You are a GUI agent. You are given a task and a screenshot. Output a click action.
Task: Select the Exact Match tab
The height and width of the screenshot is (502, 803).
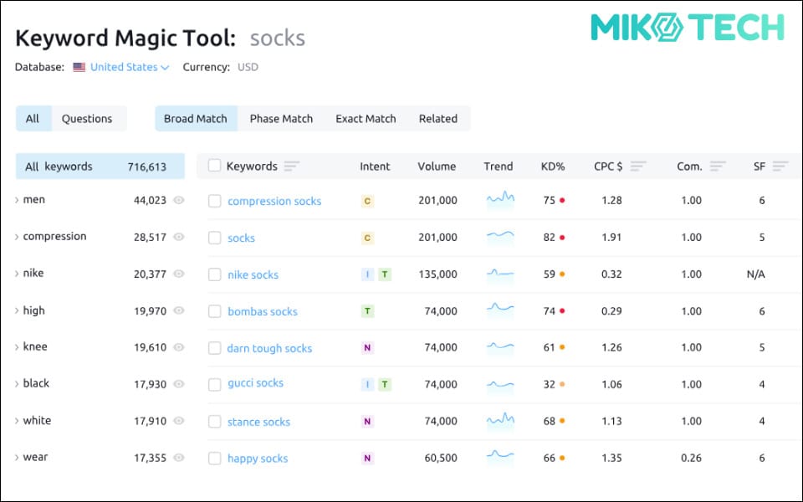pos(366,119)
